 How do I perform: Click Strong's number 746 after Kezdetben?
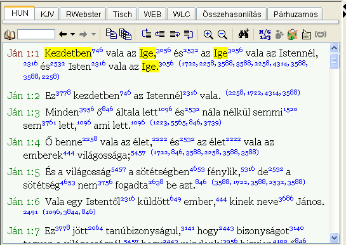97,51
